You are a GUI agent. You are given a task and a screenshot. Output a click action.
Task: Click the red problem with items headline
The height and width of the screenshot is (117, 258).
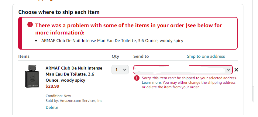(129, 29)
